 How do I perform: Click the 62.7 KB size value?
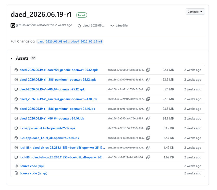point(168,138)
